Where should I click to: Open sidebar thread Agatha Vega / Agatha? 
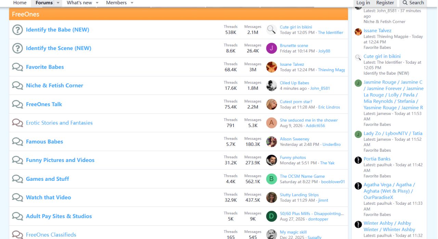pyautogui.click(x=389, y=191)
